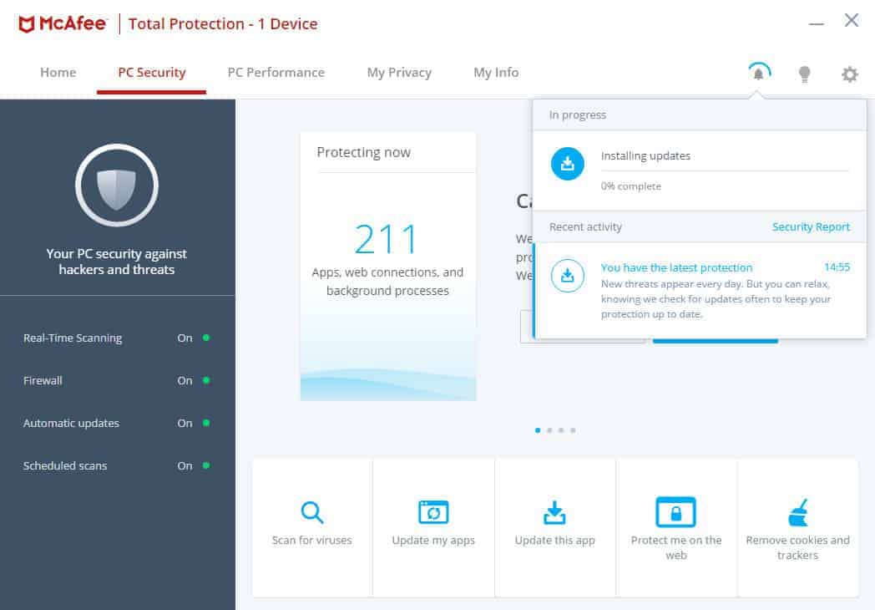Open the Security Report link

click(811, 226)
